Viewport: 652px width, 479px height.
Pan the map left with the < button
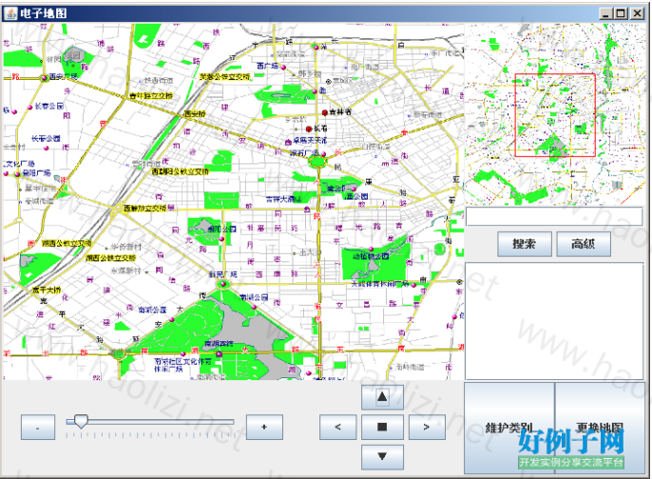coord(338,427)
